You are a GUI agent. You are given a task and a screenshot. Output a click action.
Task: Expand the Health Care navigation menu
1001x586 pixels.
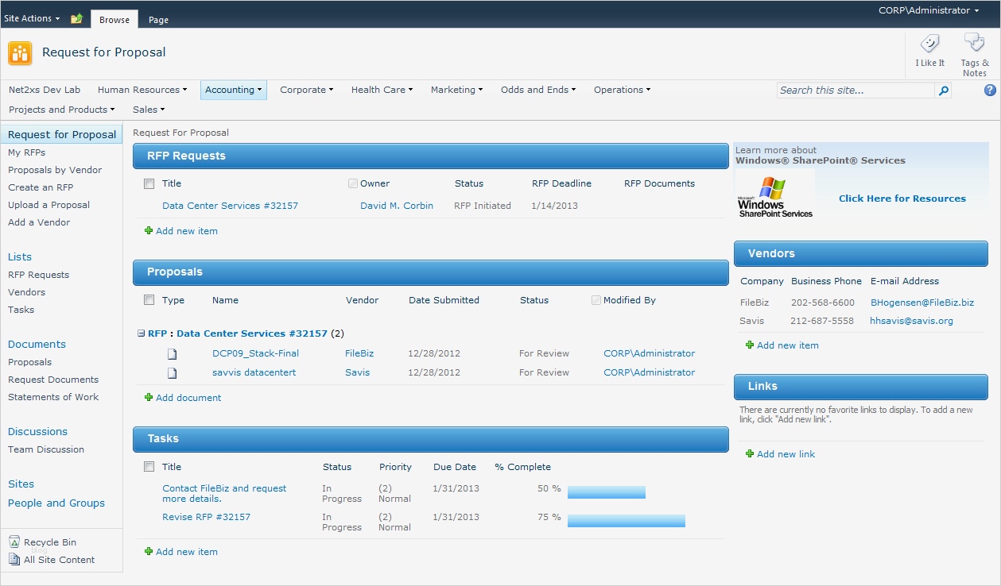(382, 90)
